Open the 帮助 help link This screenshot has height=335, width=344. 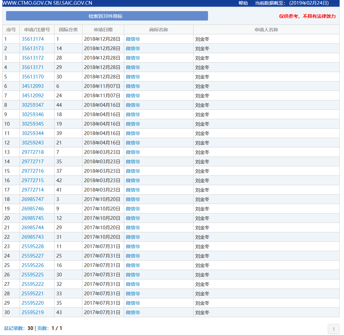(x=243, y=3)
